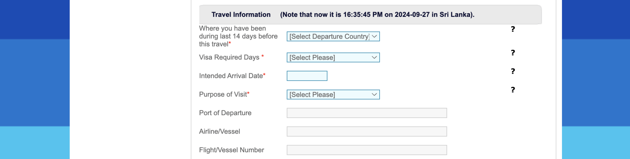The width and height of the screenshot is (630, 159).
Task: Show help for Intended Arrival Date
Action: point(513,71)
